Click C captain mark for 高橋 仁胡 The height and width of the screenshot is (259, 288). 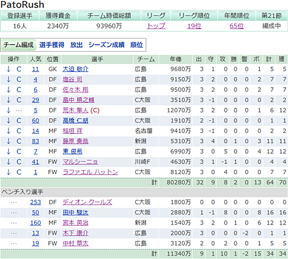coord(19,121)
